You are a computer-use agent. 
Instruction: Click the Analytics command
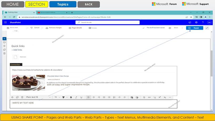[93, 28]
